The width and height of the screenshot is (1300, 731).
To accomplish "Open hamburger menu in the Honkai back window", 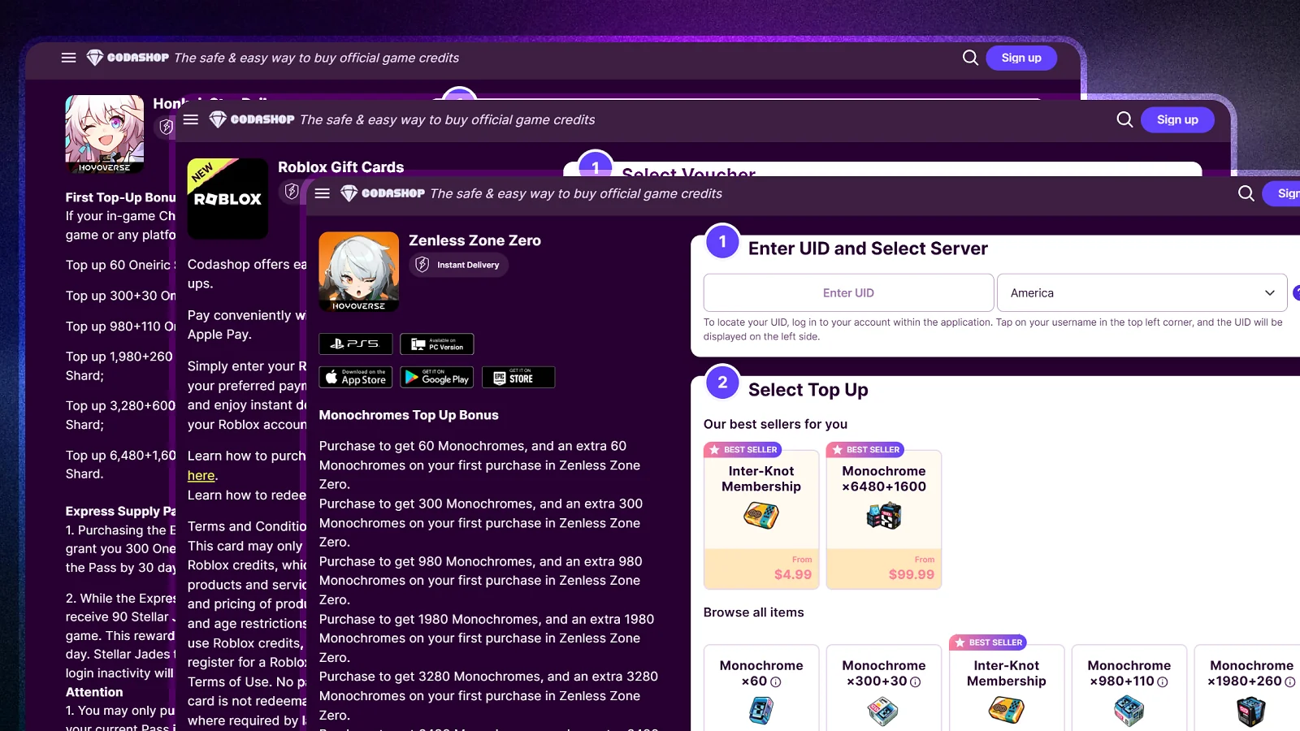I will tap(69, 58).
